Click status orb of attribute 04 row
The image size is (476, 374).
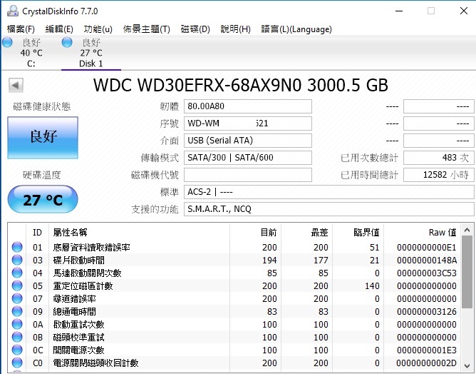17,273
